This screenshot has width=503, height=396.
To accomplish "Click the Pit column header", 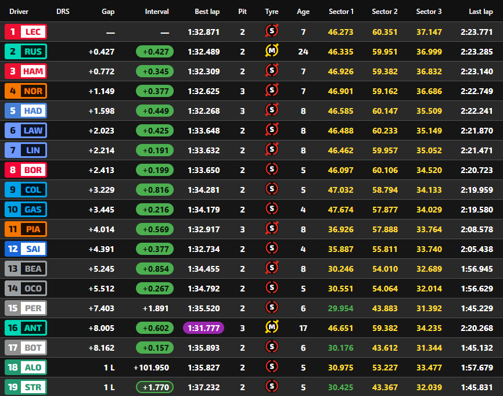I will click(x=243, y=12).
